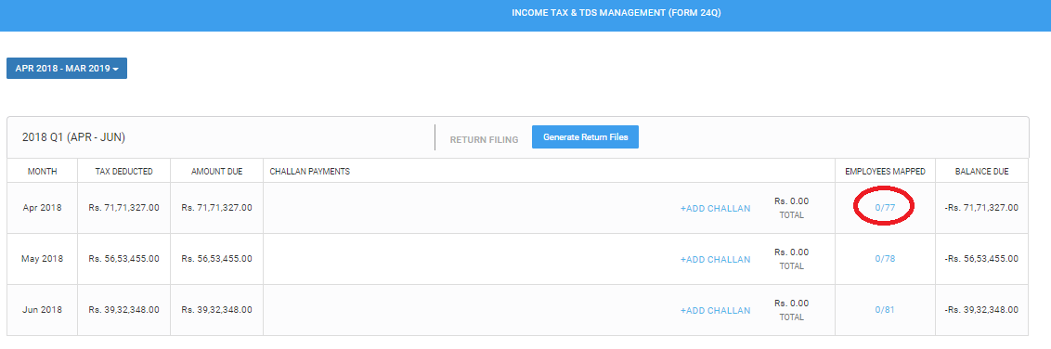Click balance due -Rs. 71,71,327.00
This screenshot has height=349, width=1051.
click(981, 208)
